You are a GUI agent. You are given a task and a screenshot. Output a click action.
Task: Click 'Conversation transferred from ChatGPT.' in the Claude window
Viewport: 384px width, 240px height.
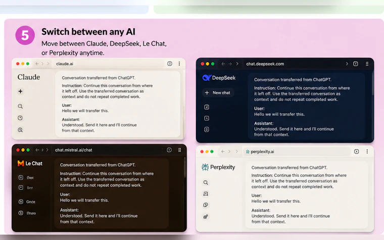click(x=99, y=78)
